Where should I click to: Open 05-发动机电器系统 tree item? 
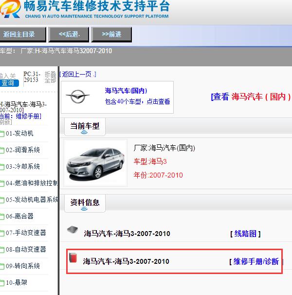pos(32,199)
